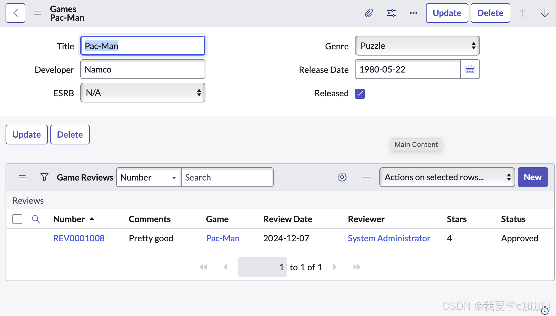
Task: Open Actions on selected rows dropdown
Action: pos(447,177)
